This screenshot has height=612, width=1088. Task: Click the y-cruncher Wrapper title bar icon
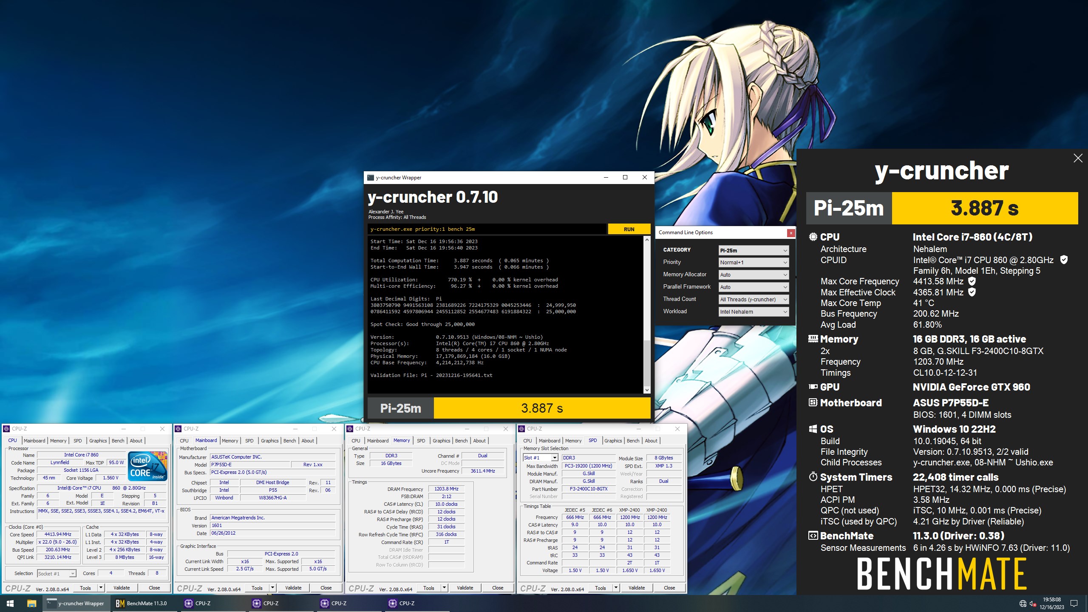click(371, 178)
